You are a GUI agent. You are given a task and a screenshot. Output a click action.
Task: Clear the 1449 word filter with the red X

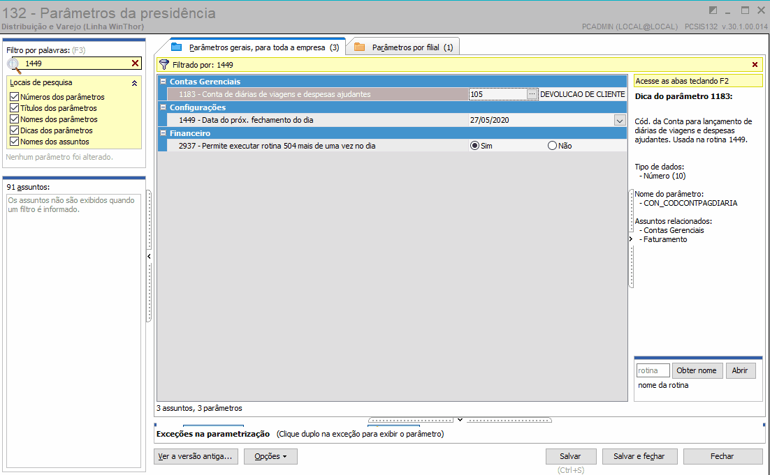point(135,63)
